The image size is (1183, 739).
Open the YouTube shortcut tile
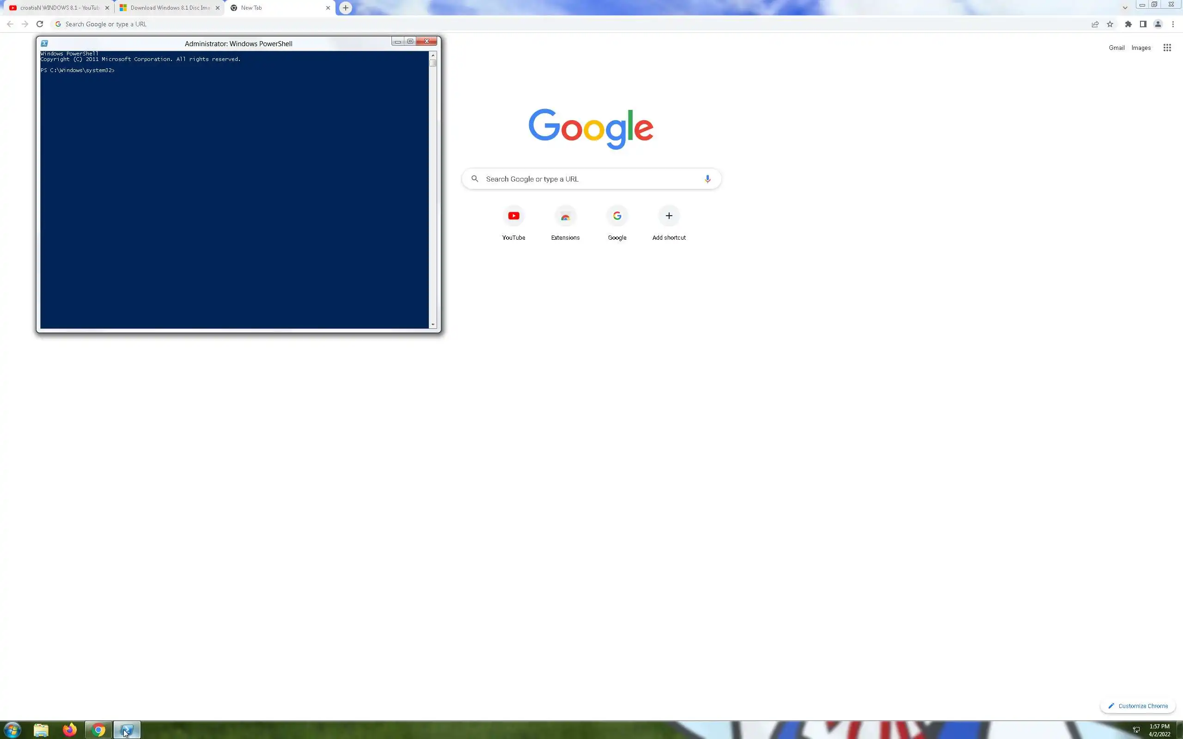[513, 216]
